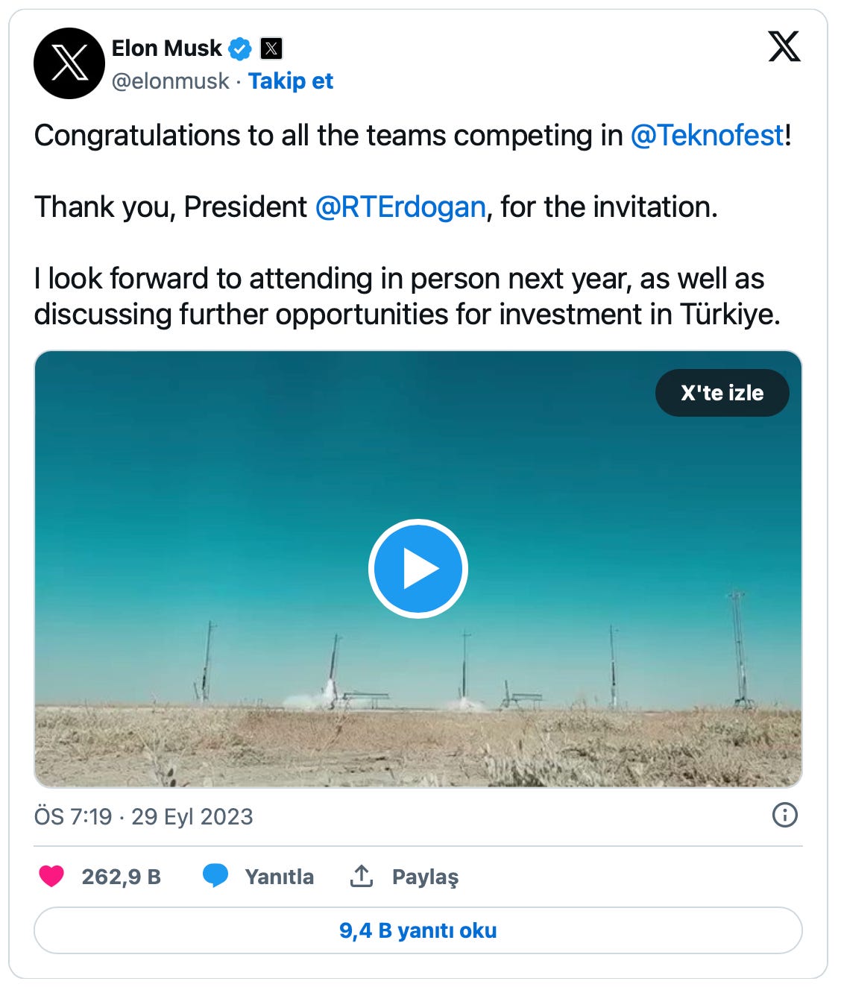Open Elon Musk's profile avatar
Screen dimensions: 841x987
tap(69, 63)
